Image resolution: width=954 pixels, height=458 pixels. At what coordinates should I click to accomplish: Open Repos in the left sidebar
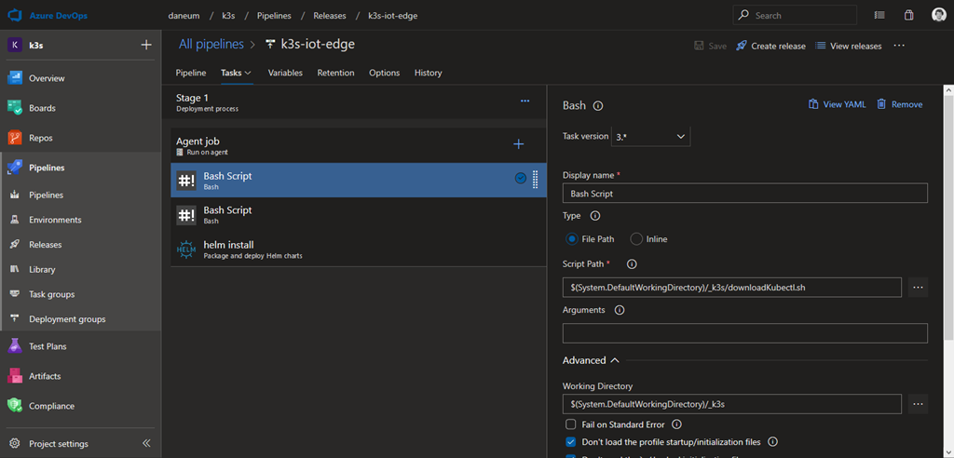42,138
